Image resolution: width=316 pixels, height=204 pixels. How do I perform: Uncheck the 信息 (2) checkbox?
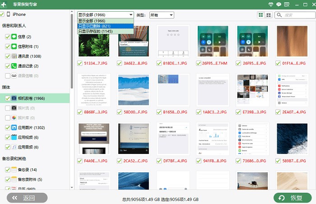point(8,37)
